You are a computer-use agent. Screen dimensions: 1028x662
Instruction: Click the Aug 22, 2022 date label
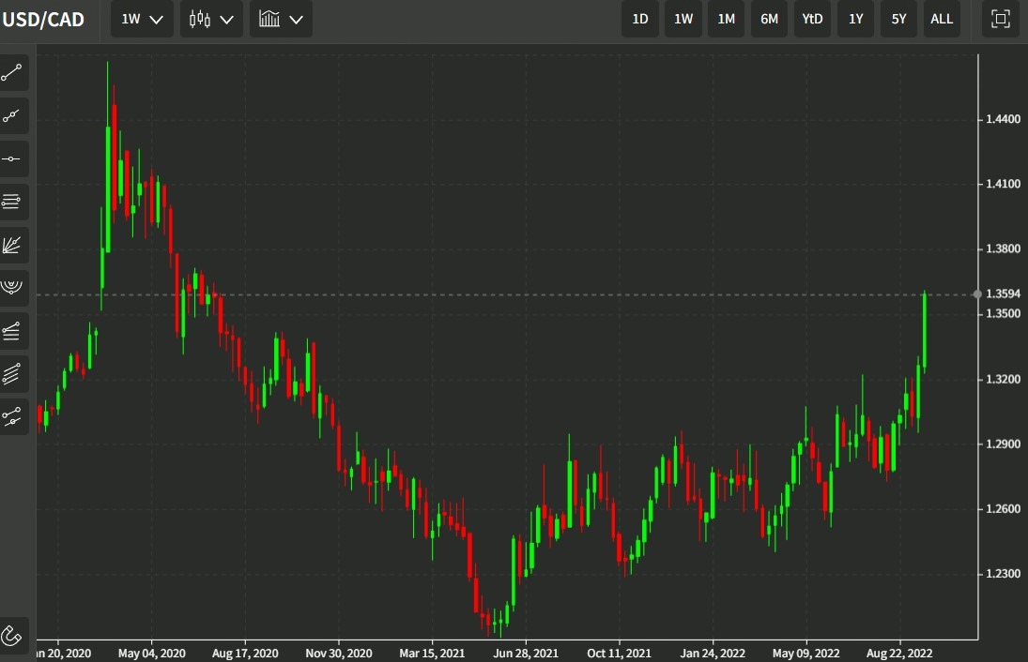point(899,653)
